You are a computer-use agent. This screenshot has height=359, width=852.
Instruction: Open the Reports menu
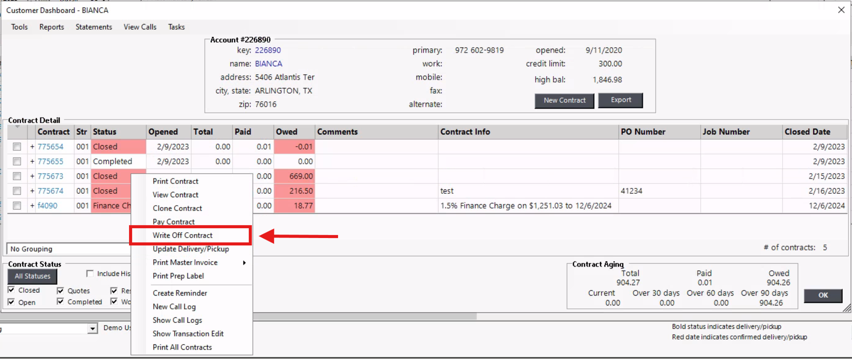click(x=52, y=27)
